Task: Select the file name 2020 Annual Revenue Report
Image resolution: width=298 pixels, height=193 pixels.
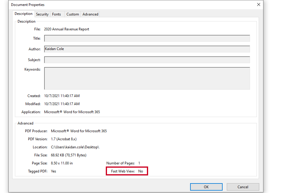Action: [x=66, y=29]
